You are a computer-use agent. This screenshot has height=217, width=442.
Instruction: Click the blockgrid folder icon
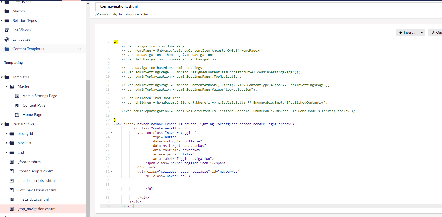coord(12,134)
